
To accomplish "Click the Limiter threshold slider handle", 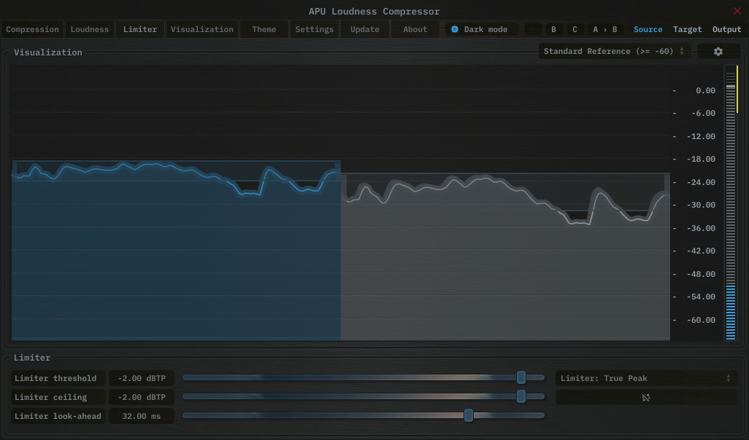I will tap(522, 378).
